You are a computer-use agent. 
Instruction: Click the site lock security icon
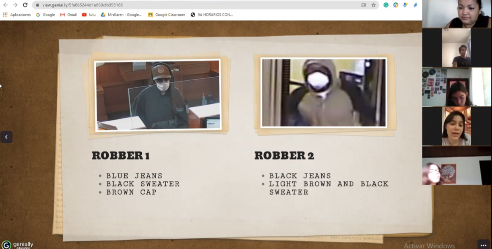pos(37,5)
